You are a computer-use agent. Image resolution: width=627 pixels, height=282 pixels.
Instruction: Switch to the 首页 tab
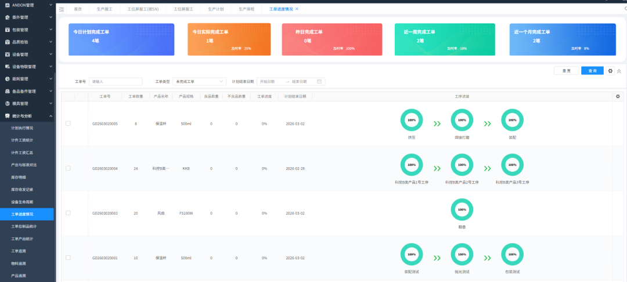point(78,9)
